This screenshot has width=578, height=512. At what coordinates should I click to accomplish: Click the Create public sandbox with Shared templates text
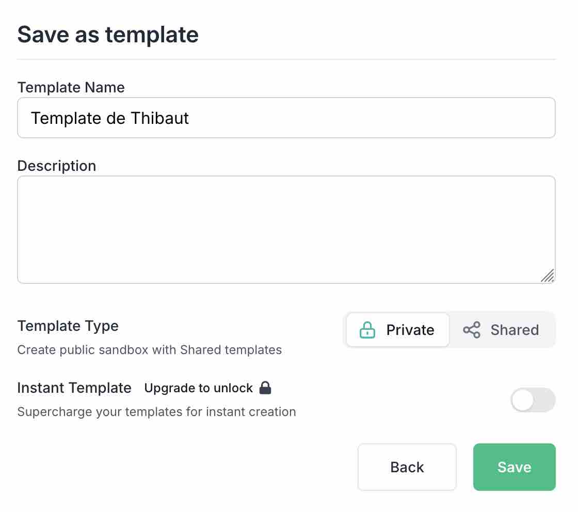coord(150,350)
